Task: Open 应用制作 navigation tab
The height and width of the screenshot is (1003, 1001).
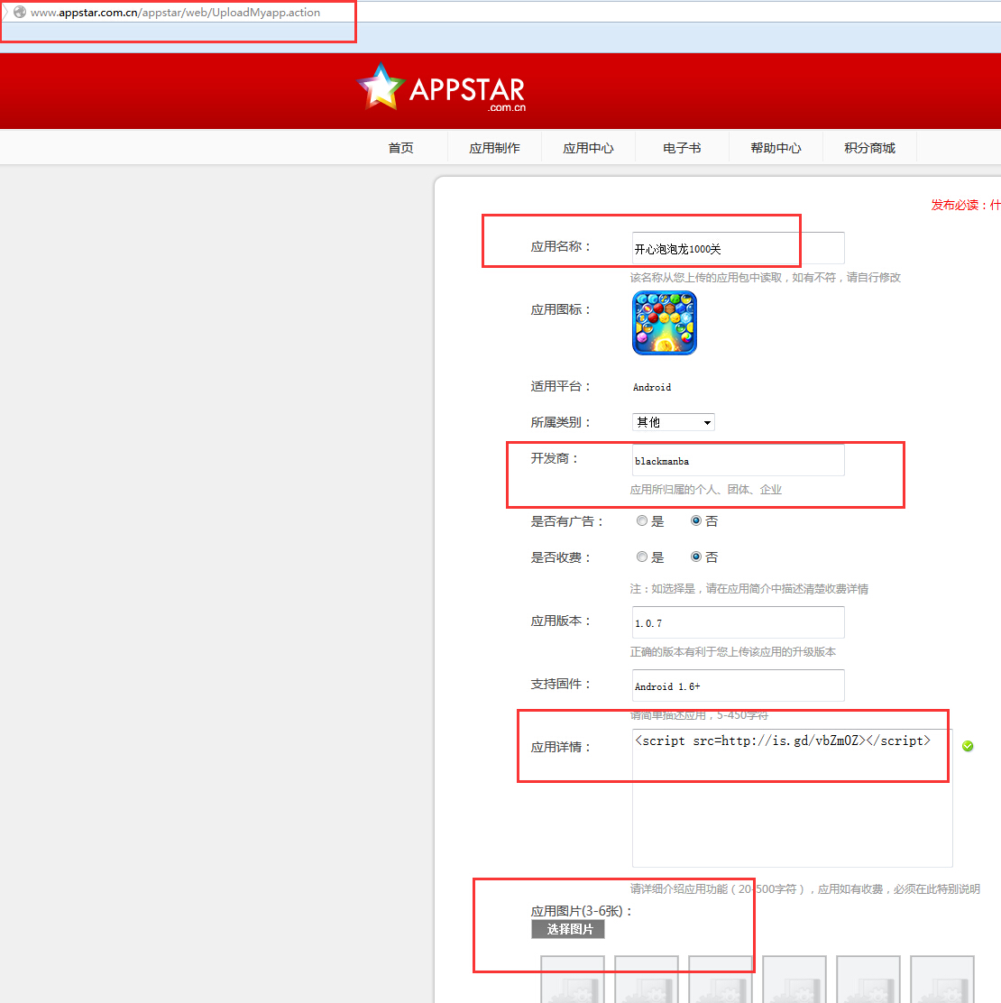Action: [x=494, y=148]
